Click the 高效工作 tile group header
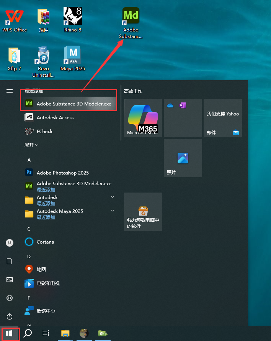This screenshot has width=271, height=341. (133, 91)
